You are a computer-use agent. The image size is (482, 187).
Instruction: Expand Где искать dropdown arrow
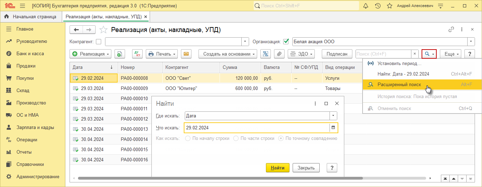point(333,116)
